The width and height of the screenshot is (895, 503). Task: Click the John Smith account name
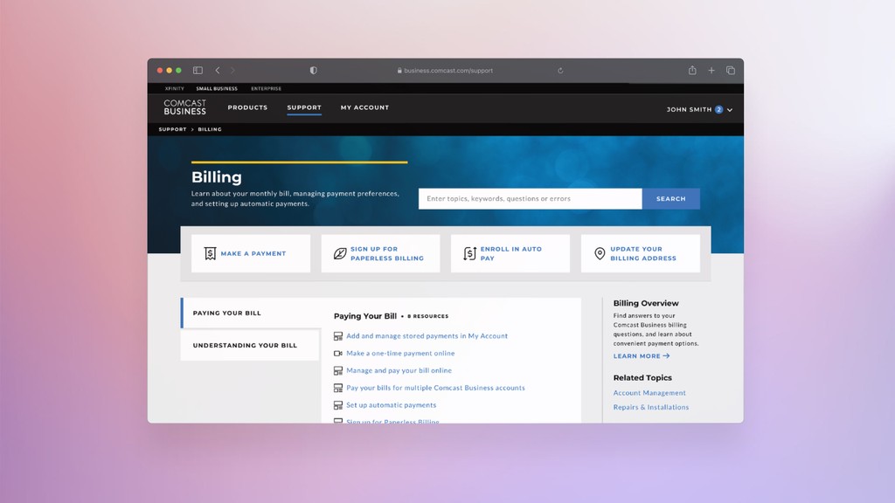tap(689, 109)
